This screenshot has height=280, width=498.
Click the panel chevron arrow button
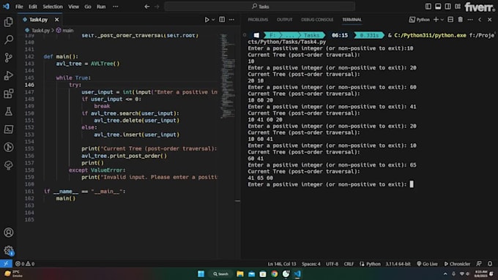click(480, 20)
